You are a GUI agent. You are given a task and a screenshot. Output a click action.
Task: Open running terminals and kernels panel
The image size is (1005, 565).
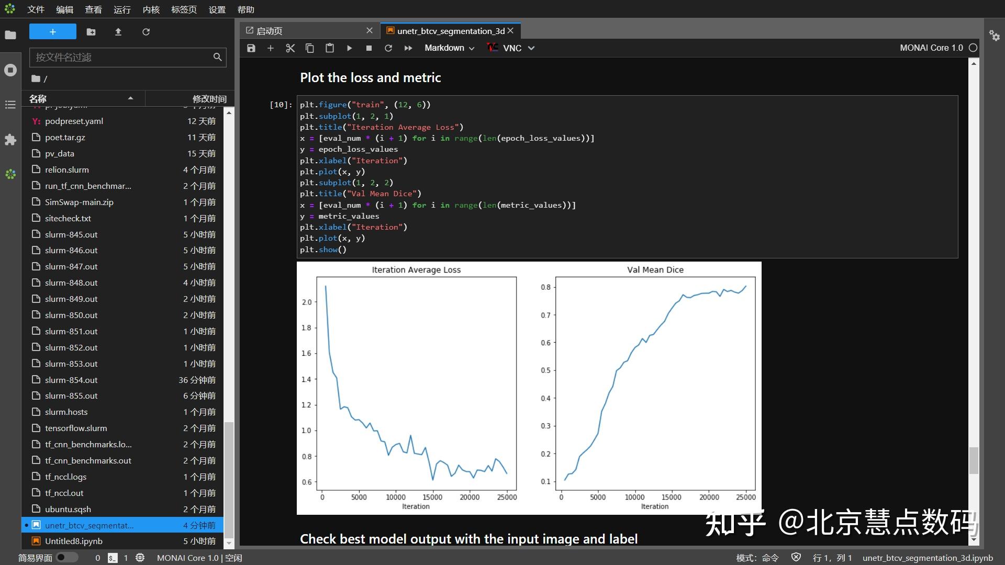pos(10,70)
